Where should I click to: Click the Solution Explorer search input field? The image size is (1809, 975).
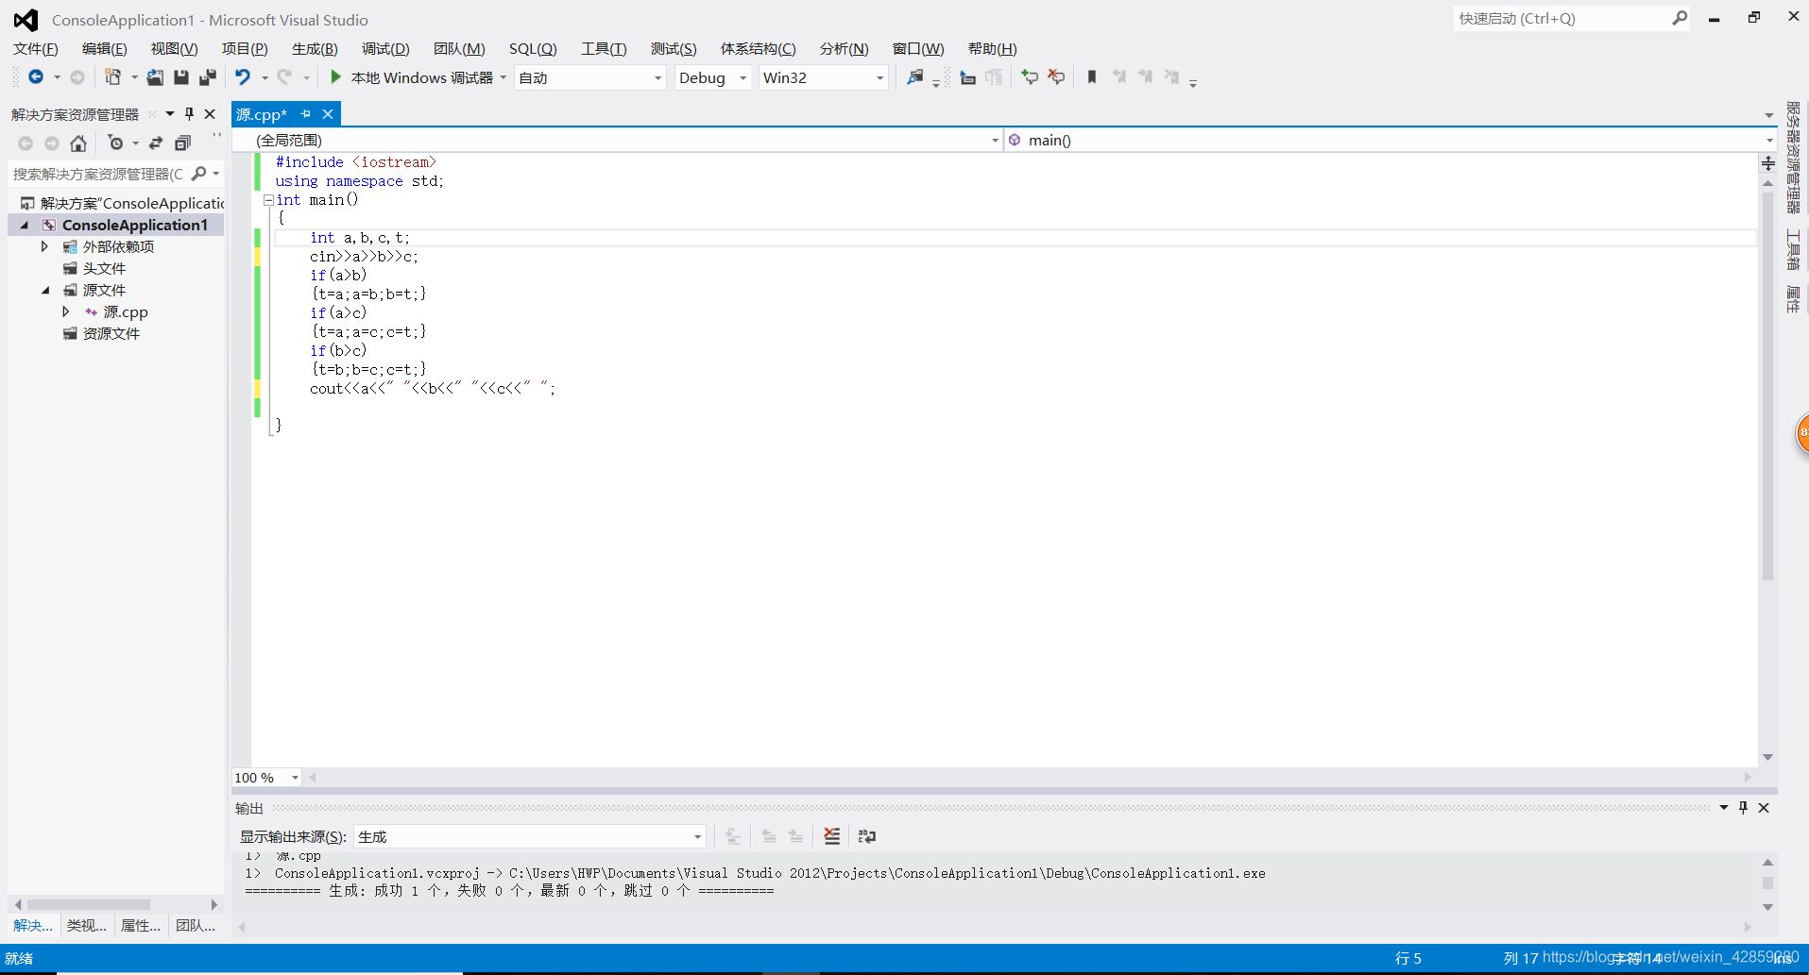[x=97, y=174]
